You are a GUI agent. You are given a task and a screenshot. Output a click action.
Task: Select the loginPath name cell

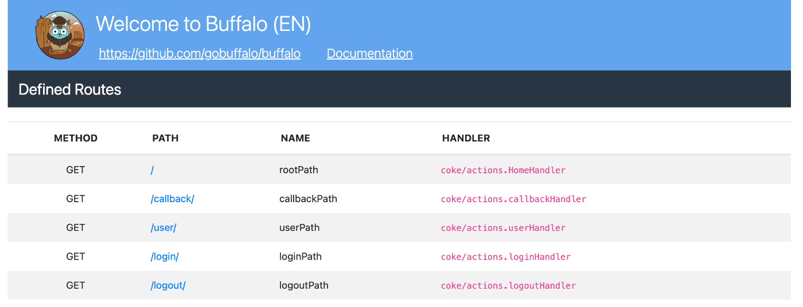[x=301, y=257]
